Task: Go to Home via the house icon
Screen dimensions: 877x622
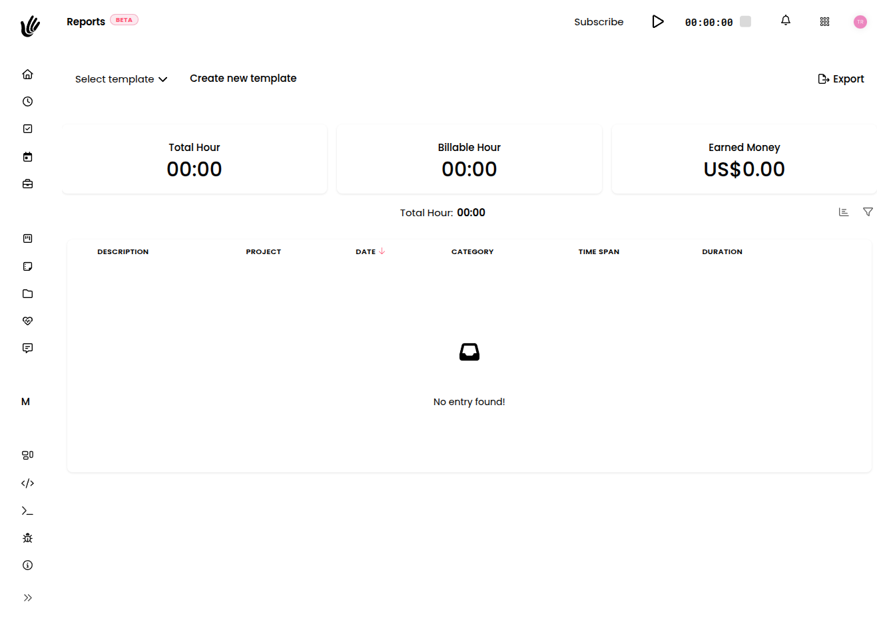Action: point(27,74)
